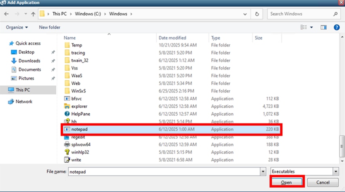Viewport: 345px width, 192px height.
Task: Select the splwow64 printer icon
Action: [67, 145]
